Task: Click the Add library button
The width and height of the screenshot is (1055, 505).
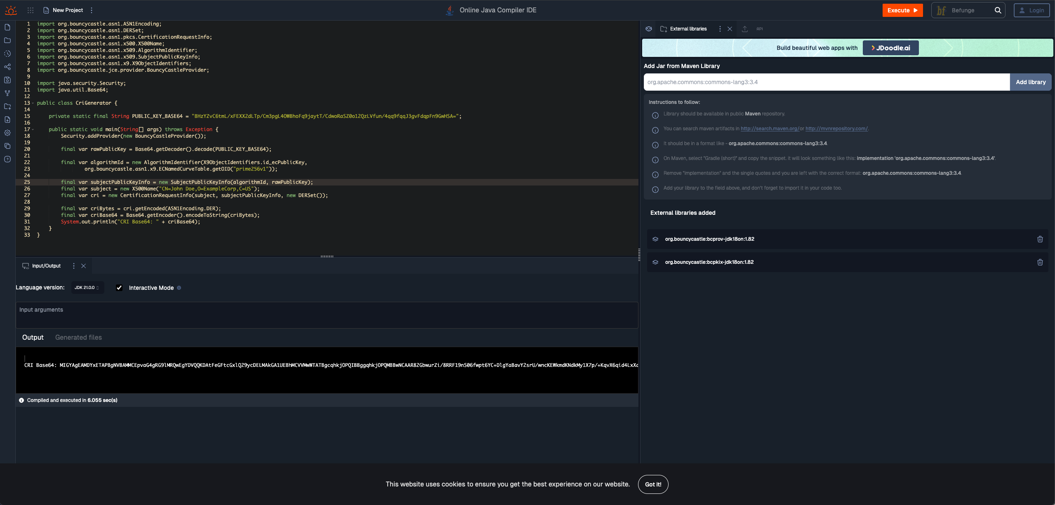Action: (1030, 82)
